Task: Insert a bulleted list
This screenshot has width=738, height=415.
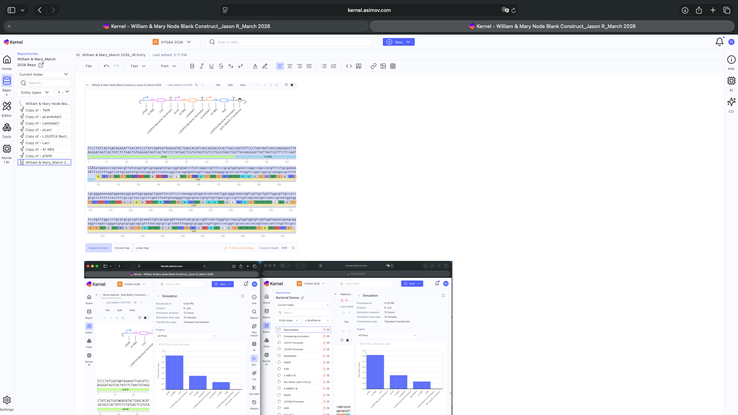Action: [324, 66]
